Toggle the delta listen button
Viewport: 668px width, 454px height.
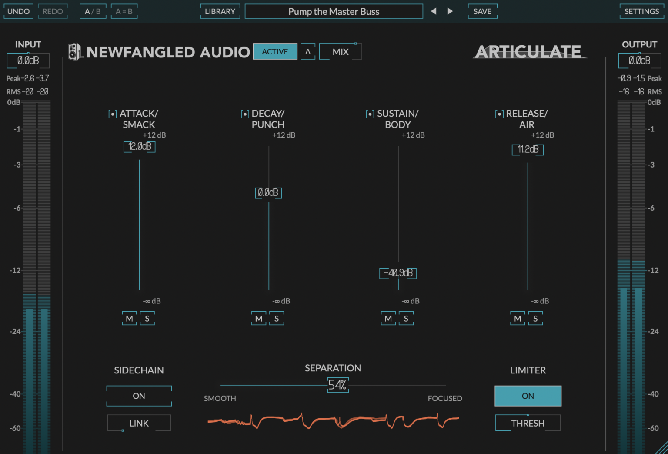click(x=307, y=52)
